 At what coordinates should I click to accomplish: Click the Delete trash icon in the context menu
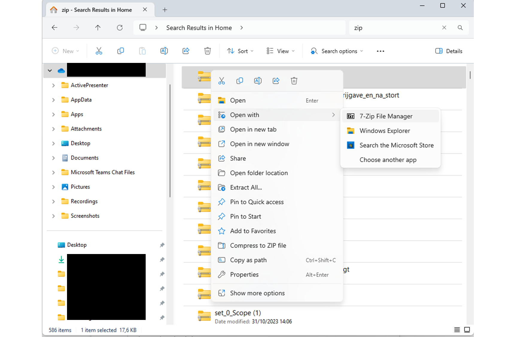coord(294,81)
